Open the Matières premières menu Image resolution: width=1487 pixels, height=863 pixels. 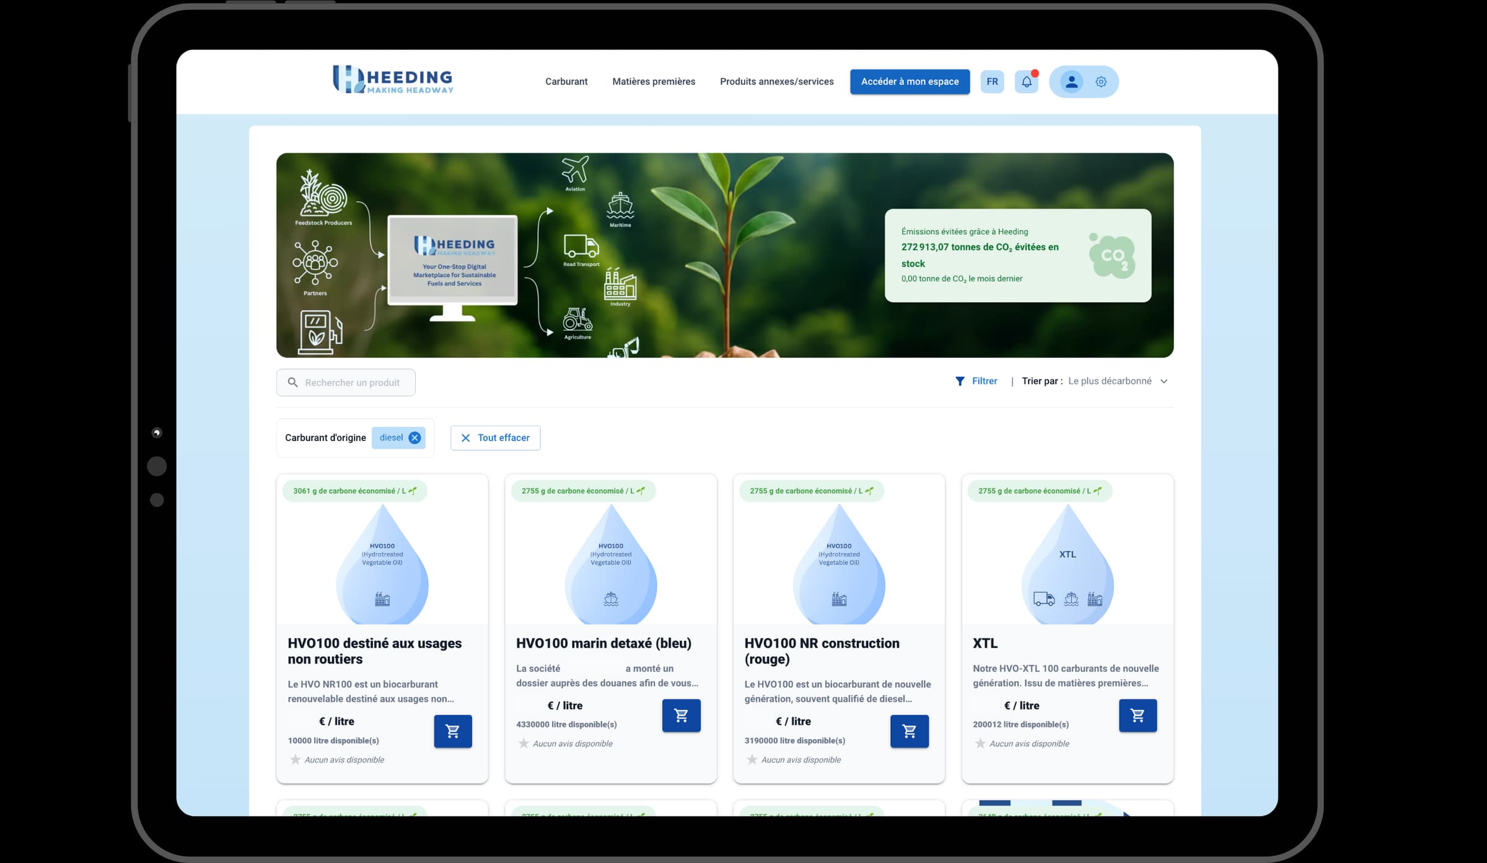(x=654, y=82)
